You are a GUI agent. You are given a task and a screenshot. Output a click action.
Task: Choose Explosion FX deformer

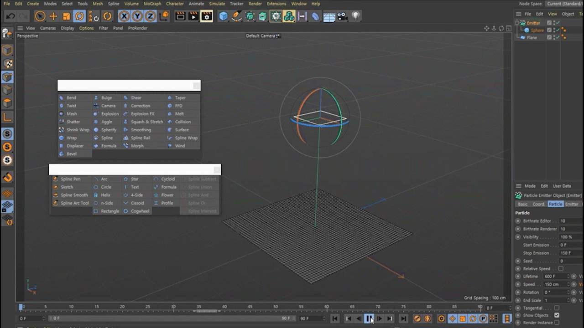(x=143, y=114)
